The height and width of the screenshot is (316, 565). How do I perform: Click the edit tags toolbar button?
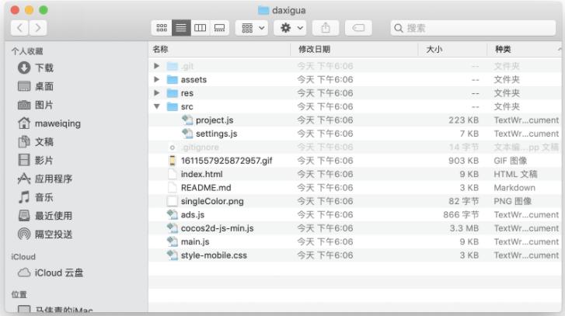pos(358,27)
